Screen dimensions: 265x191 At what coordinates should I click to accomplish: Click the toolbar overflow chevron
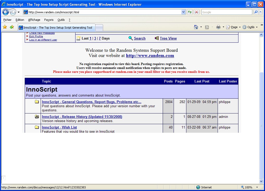coord(262,25)
